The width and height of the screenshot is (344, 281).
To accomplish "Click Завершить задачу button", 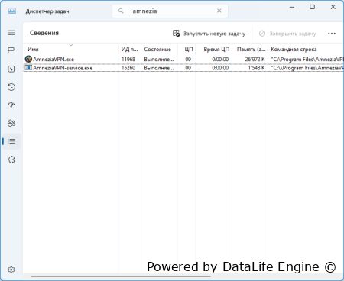I will tap(287, 34).
